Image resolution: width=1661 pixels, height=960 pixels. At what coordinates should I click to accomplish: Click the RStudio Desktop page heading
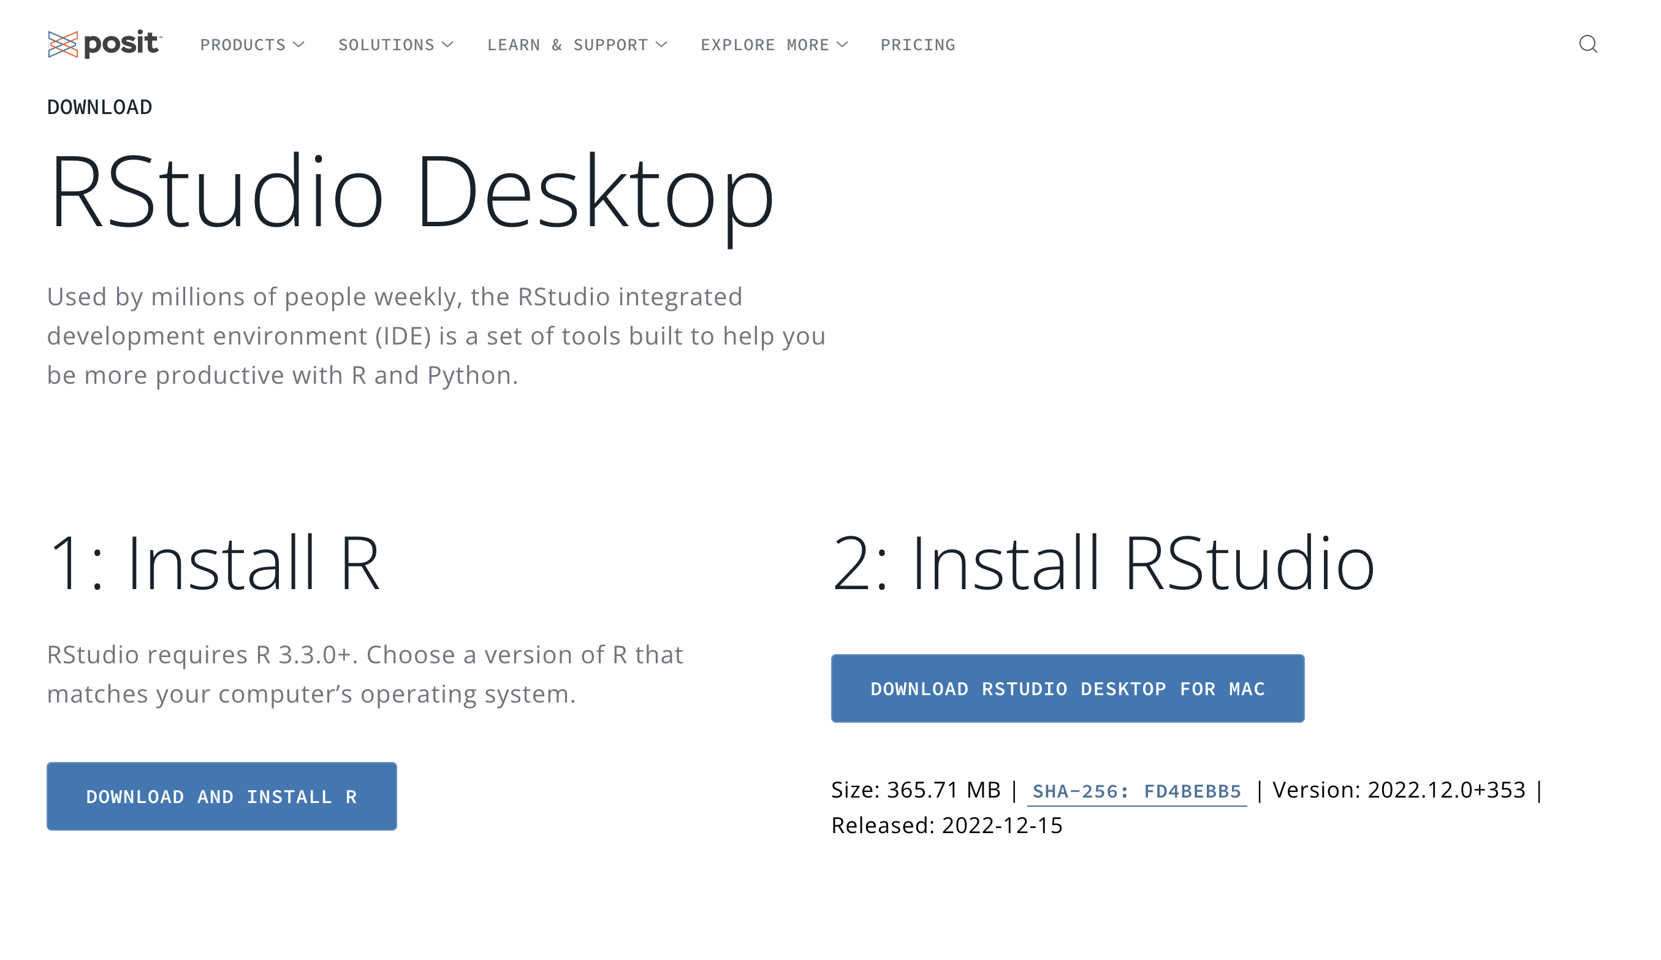(x=411, y=192)
